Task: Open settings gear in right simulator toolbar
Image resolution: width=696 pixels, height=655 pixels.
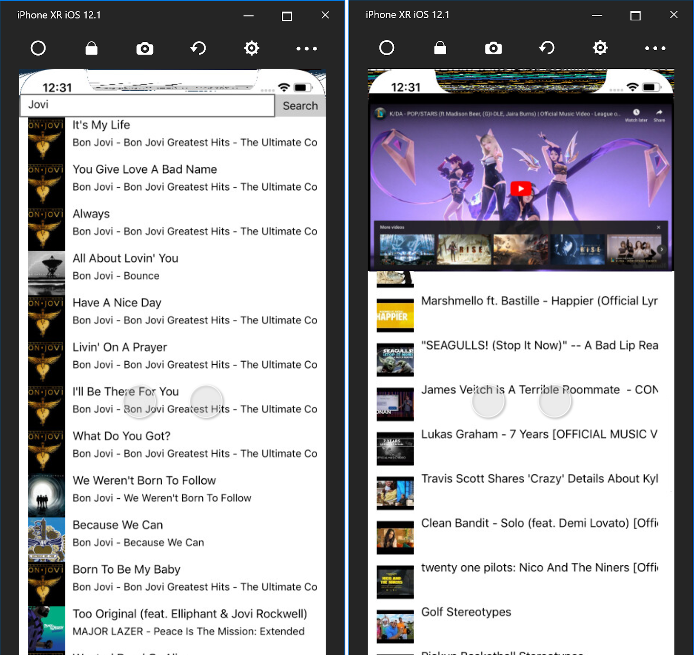Action: click(600, 47)
